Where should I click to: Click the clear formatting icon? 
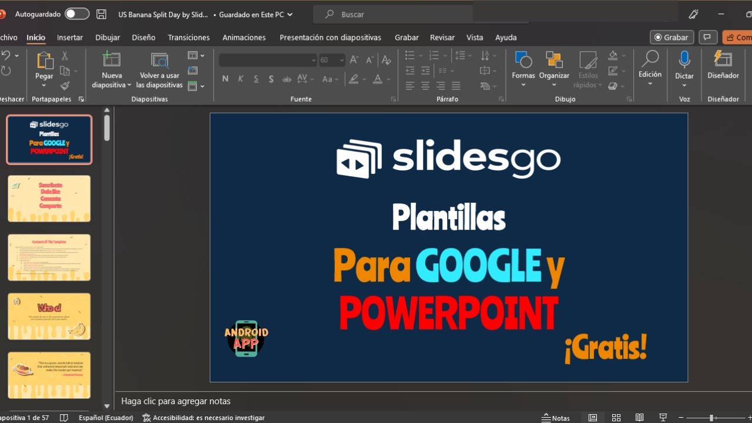click(386, 60)
